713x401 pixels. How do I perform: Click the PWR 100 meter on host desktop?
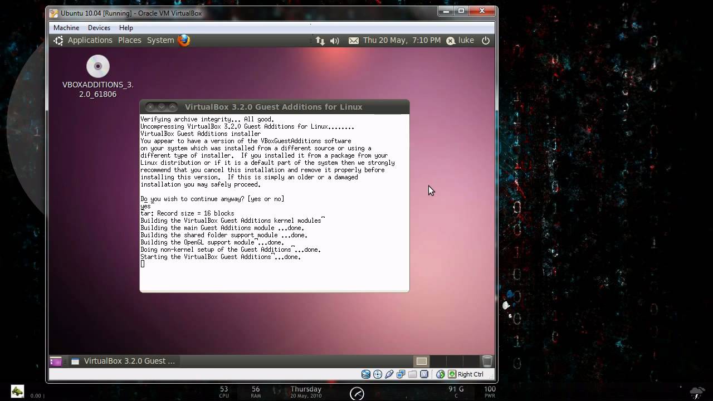(x=490, y=392)
